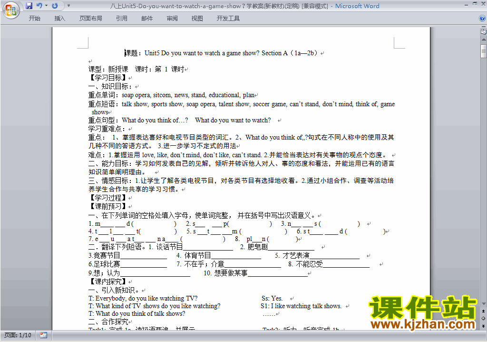Click the 页面: 1/10 status bar indicator
487x342 pixels.
click(x=18, y=335)
